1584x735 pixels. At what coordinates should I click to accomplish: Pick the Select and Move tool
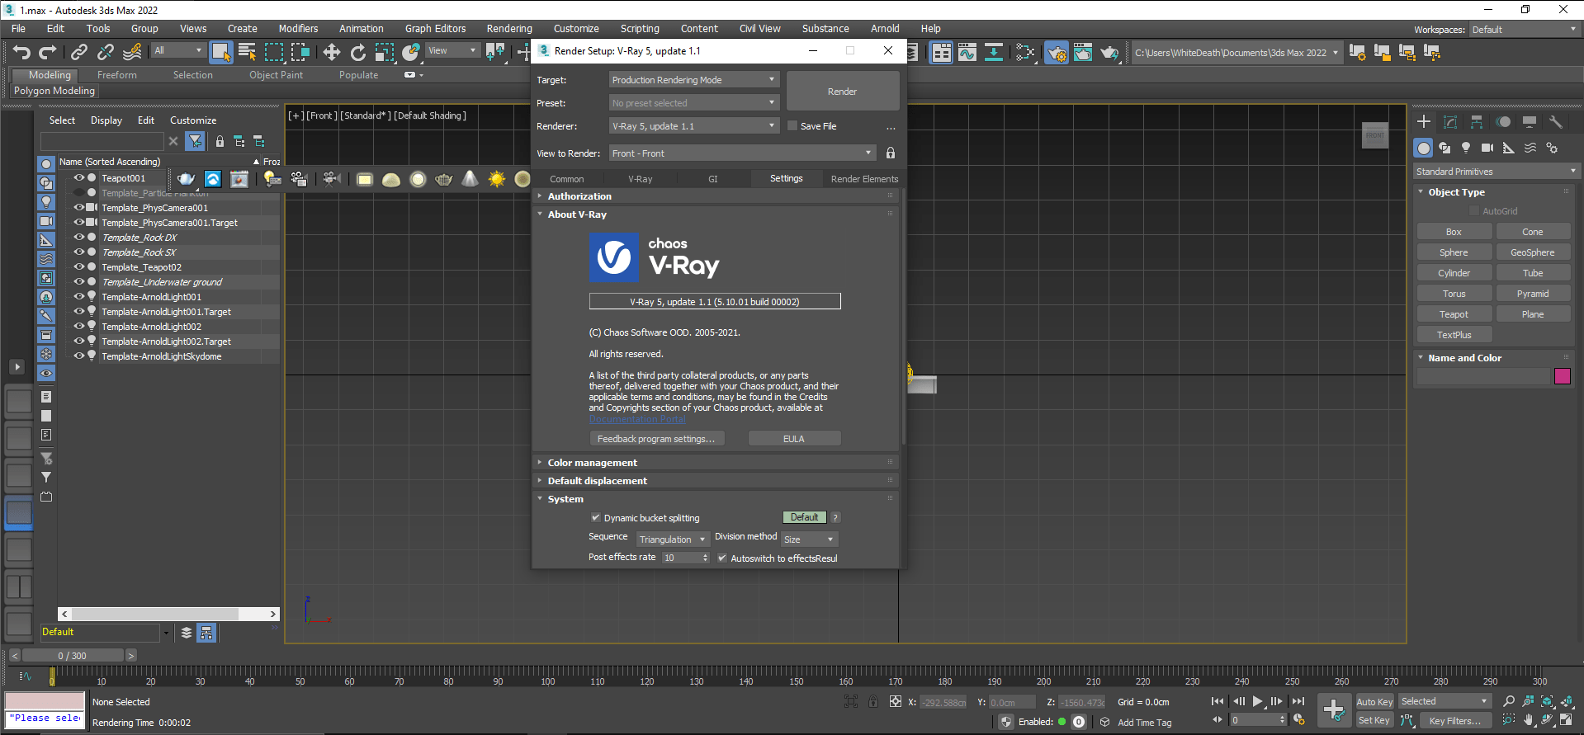(331, 52)
